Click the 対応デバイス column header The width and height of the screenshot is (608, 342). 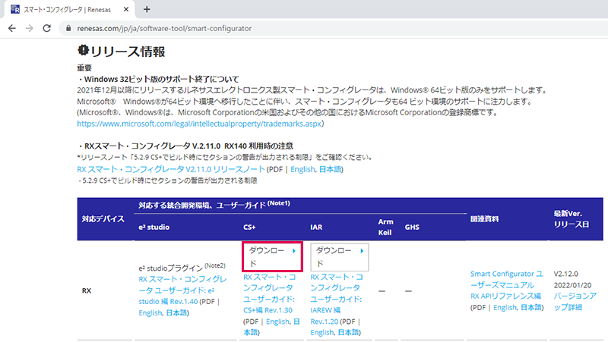click(x=103, y=219)
